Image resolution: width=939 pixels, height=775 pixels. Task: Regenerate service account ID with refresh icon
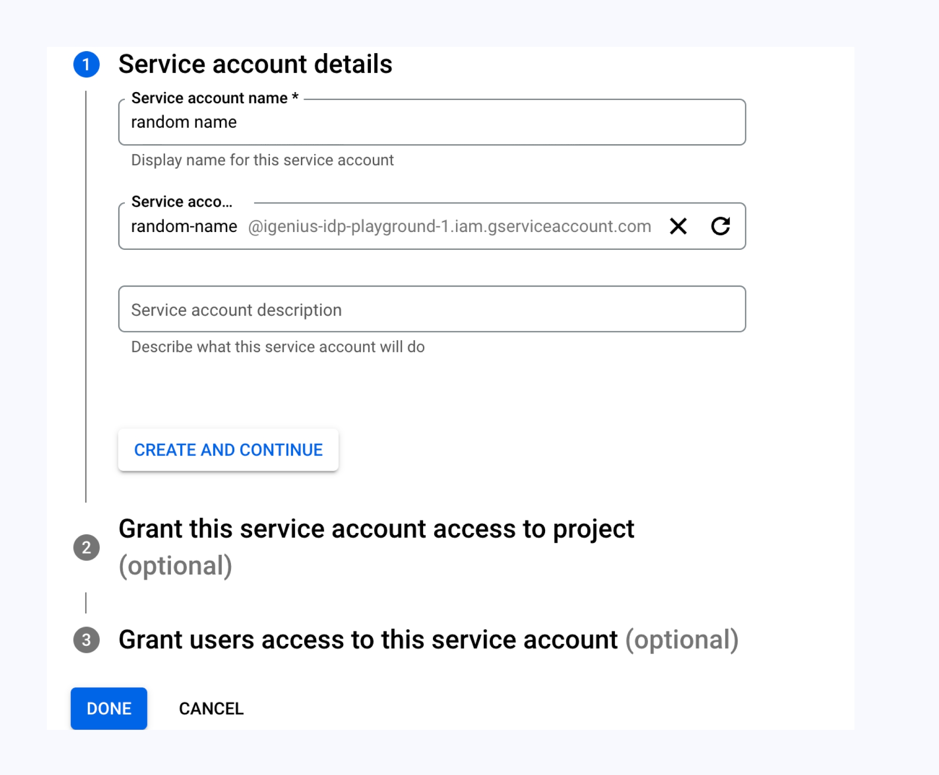pos(720,226)
